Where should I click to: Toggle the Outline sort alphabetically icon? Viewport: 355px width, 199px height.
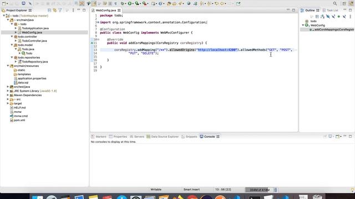322,17
